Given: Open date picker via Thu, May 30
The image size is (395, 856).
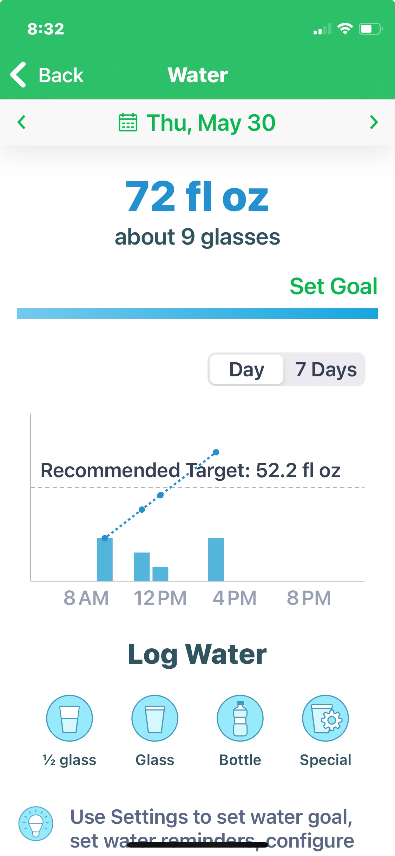Looking at the screenshot, I should coord(211,123).
